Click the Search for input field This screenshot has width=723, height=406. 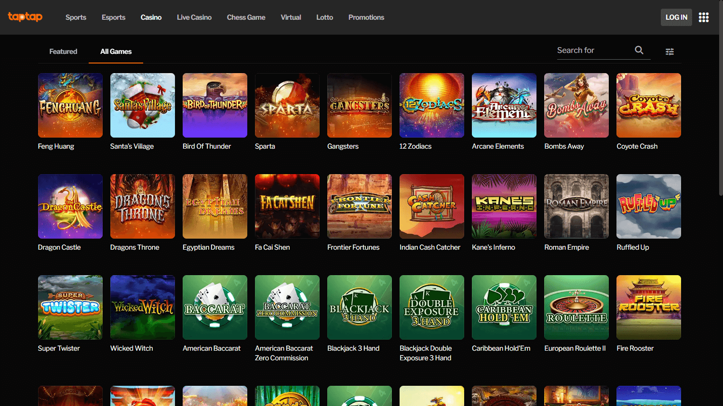pos(593,50)
